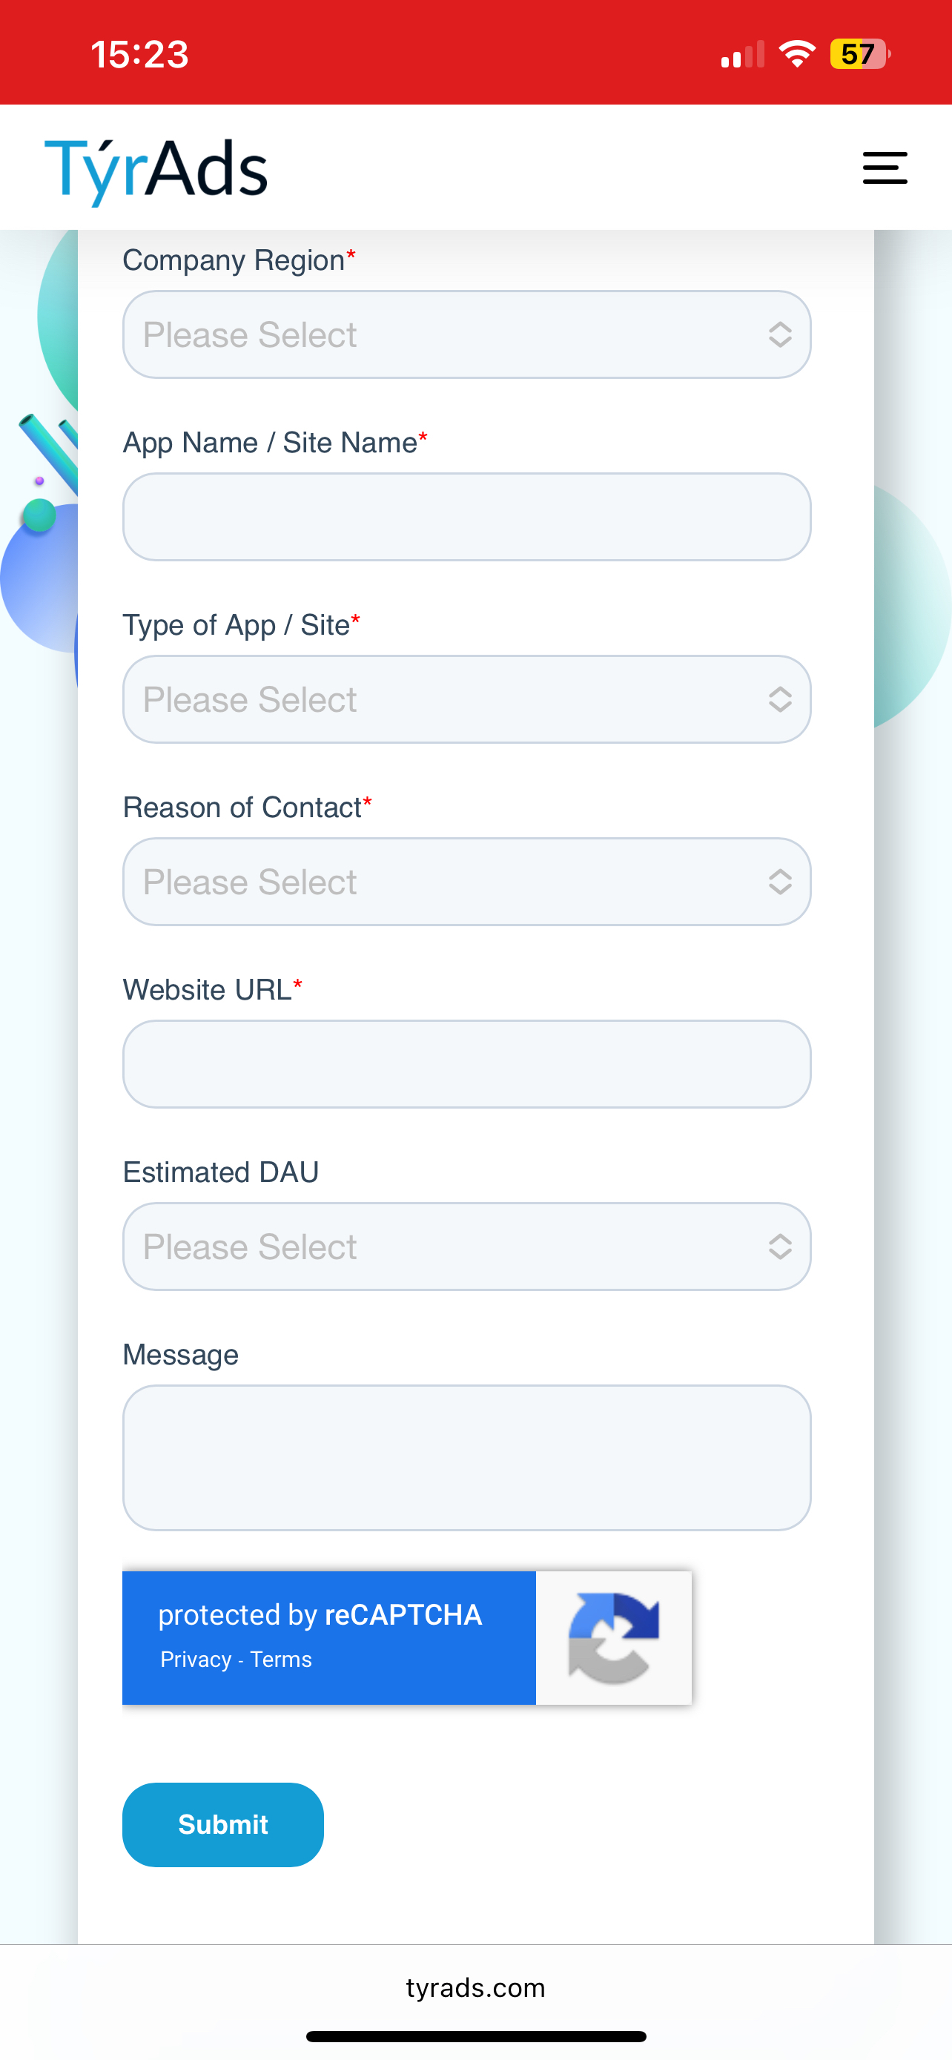Tap the battery indicator icon
The height and width of the screenshot is (2060, 952).
859,54
